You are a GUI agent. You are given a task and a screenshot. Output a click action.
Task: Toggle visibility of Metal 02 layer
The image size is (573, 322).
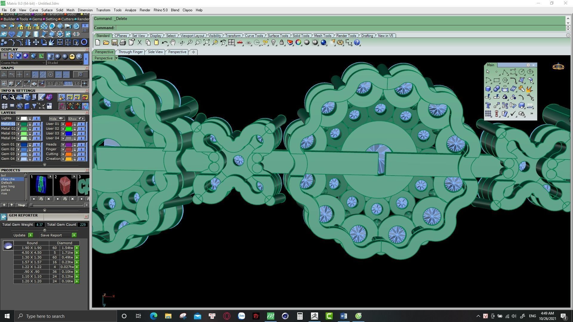[x=37, y=129]
